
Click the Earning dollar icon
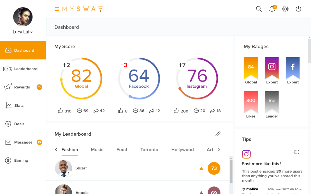tap(8, 161)
